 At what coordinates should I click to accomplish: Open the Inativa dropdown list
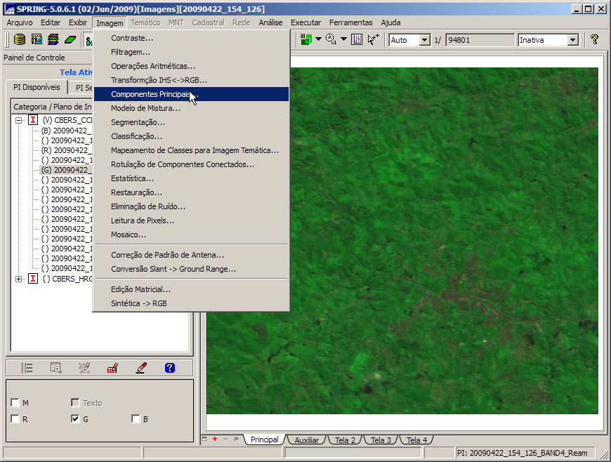(x=572, y=40)
